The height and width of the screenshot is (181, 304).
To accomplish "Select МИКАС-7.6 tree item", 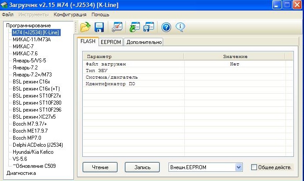I will pos(25,54).
